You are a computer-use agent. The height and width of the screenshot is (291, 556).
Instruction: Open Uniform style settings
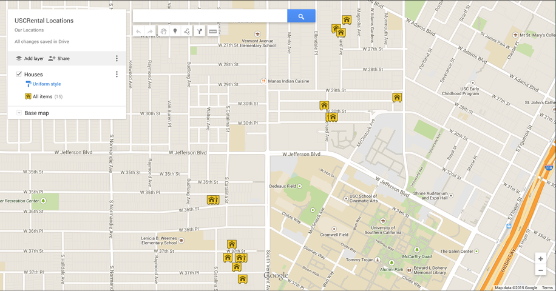tap(47, 84)
